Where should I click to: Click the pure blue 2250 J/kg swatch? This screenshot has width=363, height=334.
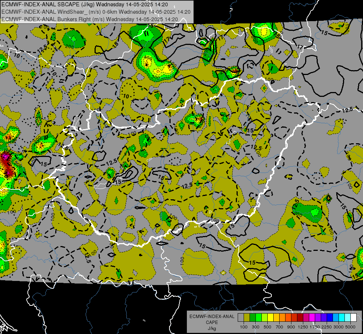(x=330, y=318)
